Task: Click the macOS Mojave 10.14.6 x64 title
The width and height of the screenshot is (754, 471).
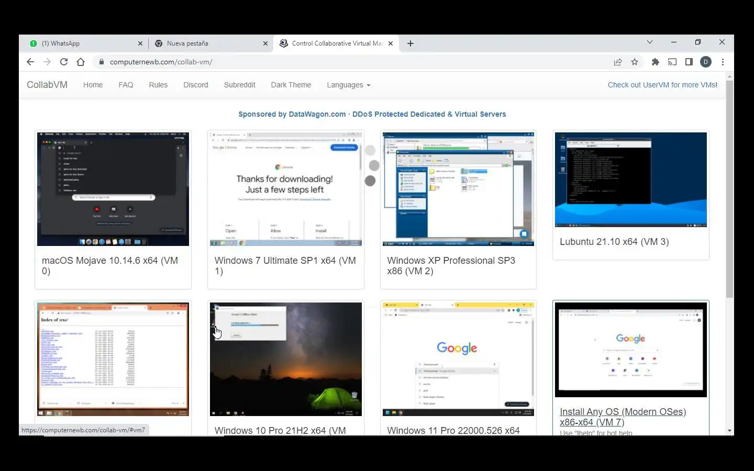Action: [110, 266]
